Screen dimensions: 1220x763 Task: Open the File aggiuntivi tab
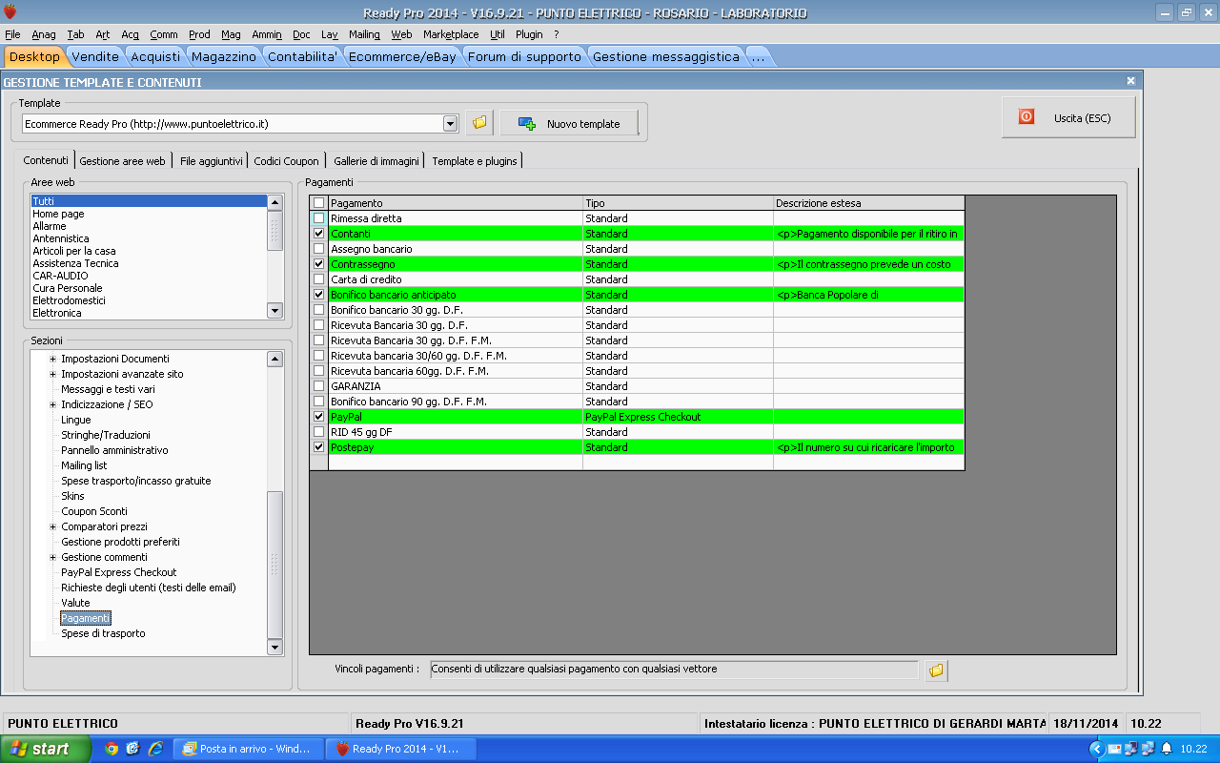click(x=212, y=161)
